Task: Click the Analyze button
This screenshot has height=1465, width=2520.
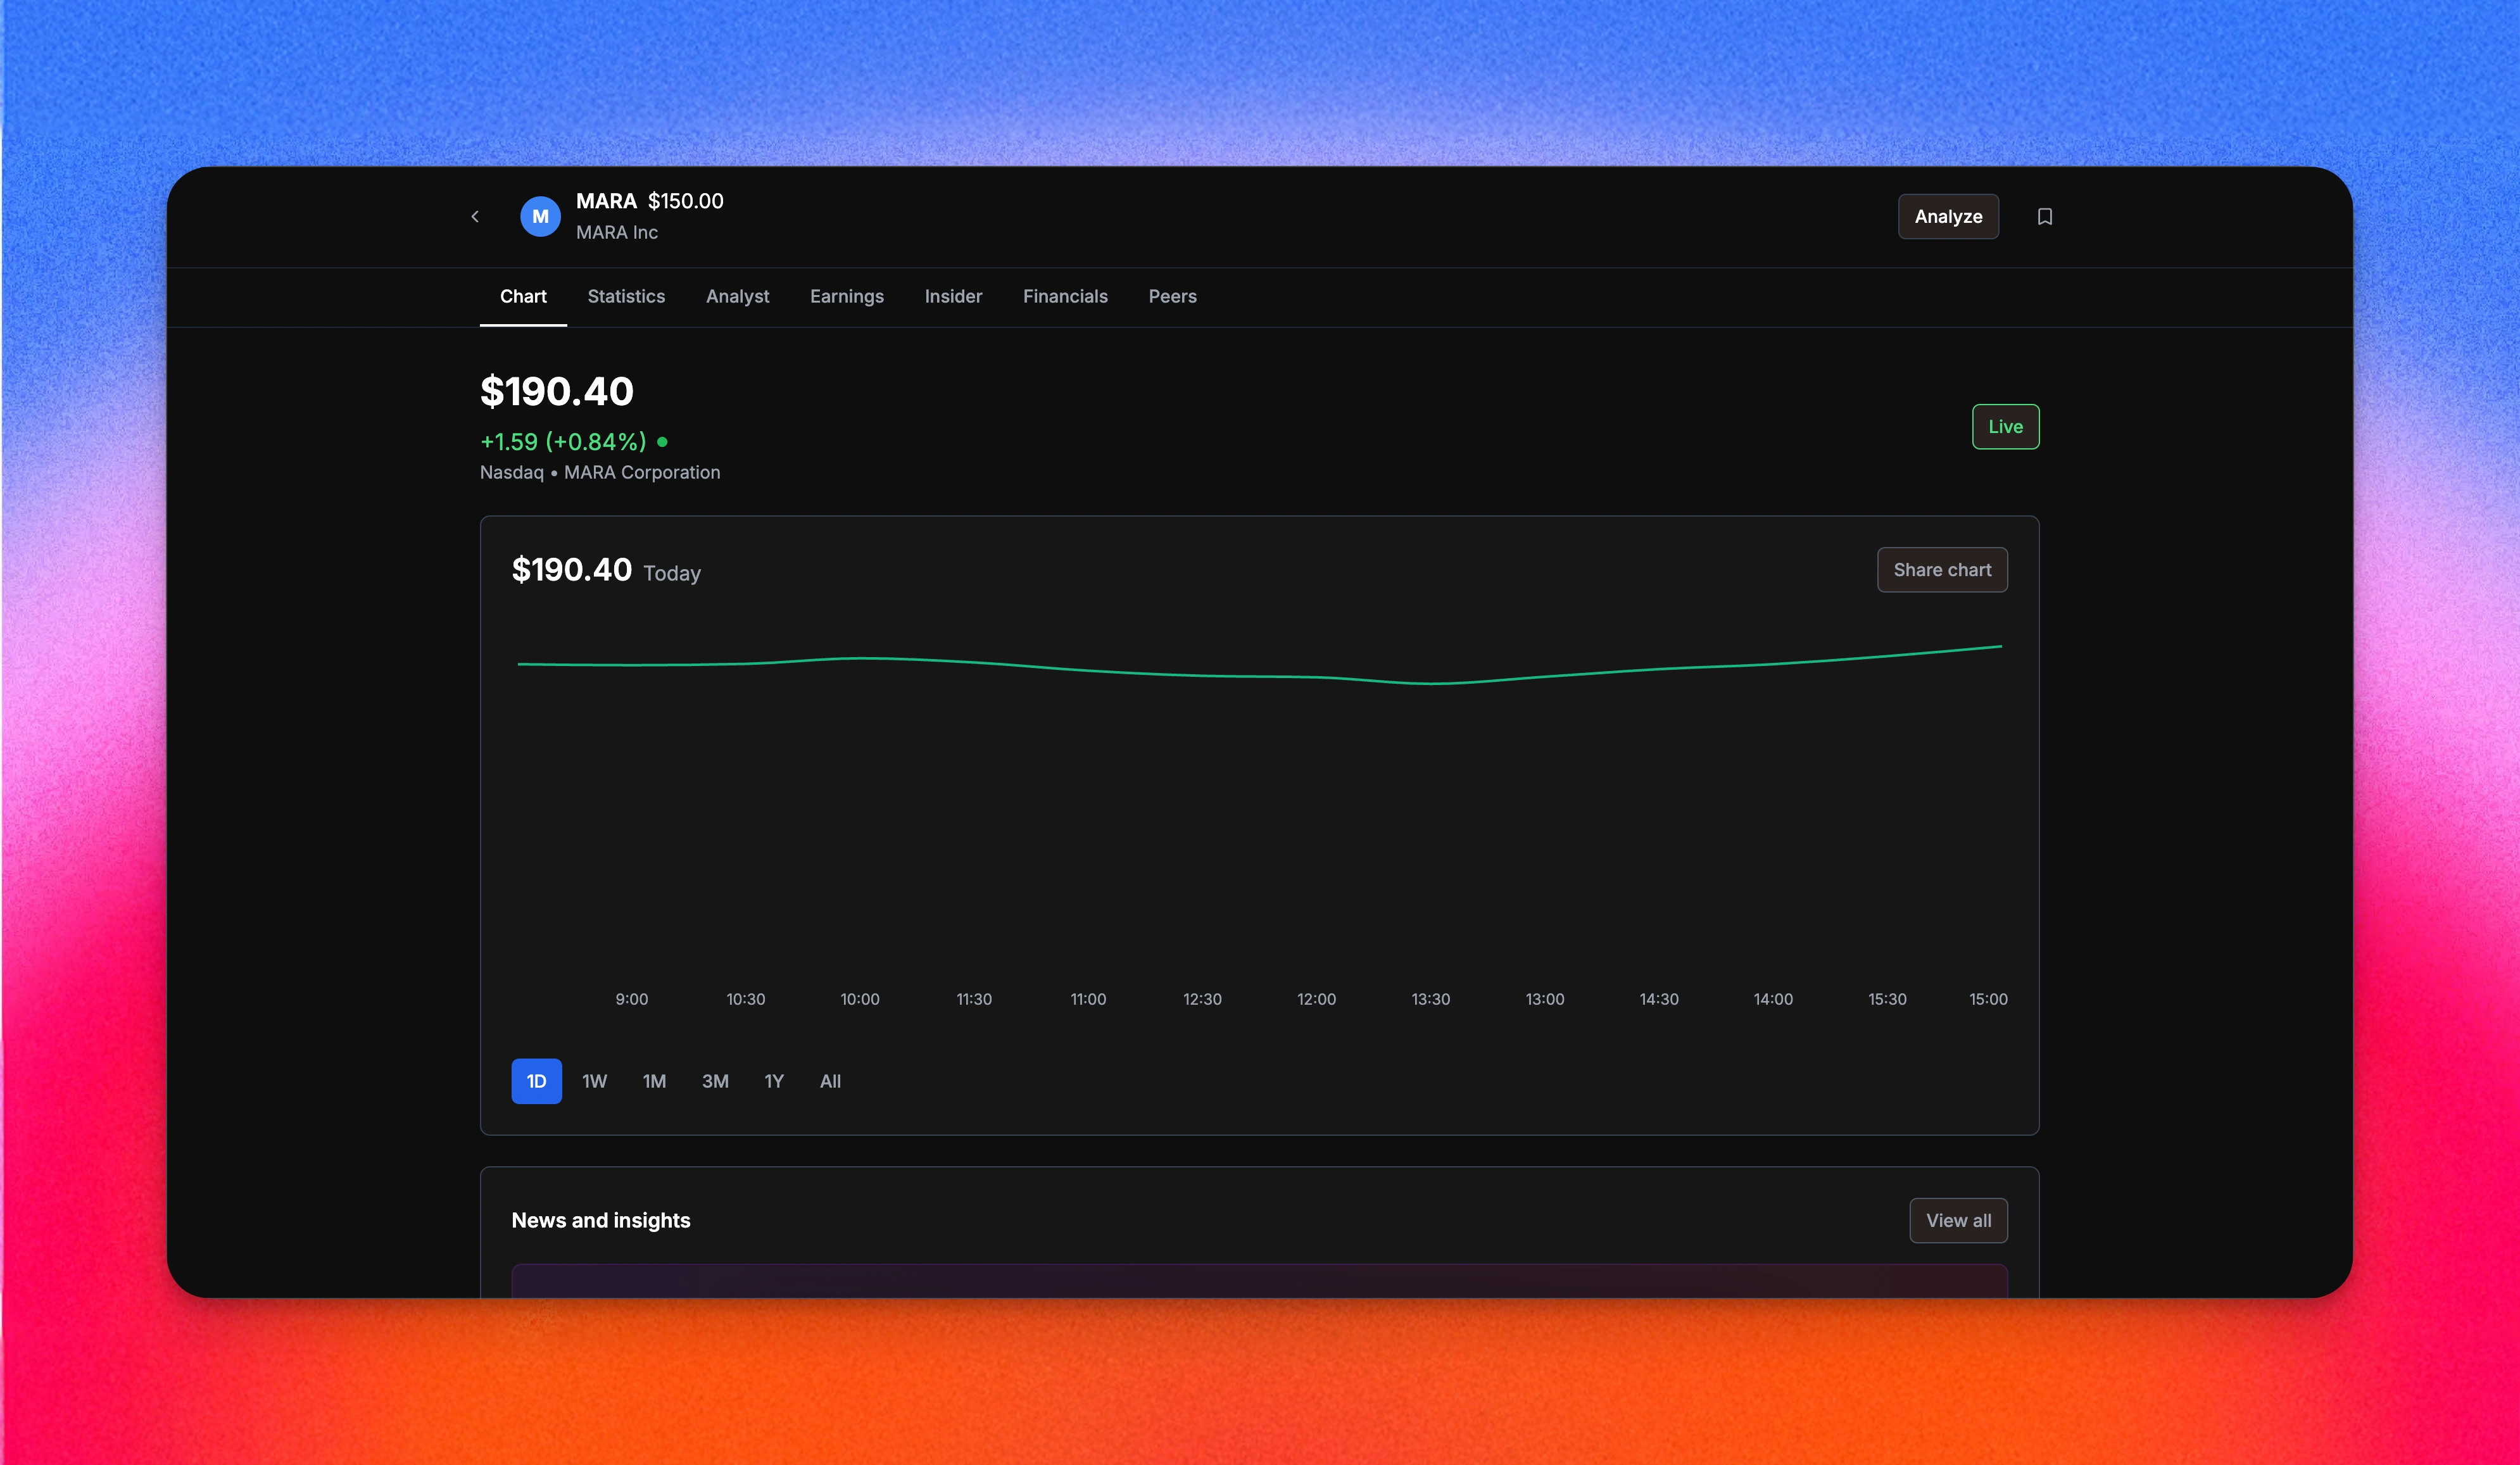Action: pos(1948,216)
